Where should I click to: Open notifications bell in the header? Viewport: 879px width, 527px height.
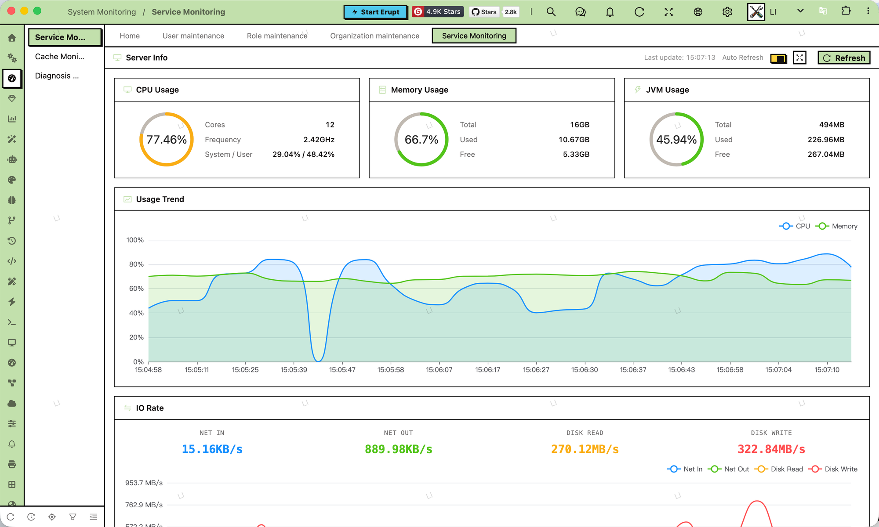click(x=610, y=12)
